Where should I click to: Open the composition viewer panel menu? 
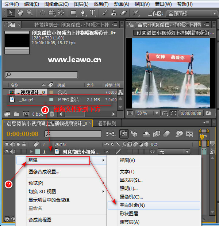pyautogui.click(x=207, y=25)
